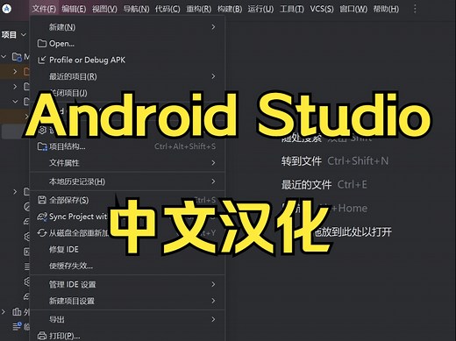The width and height of the screenshot is (456, 341).
Task: Choose 全部保存(S)
Action: click(127, 200)
